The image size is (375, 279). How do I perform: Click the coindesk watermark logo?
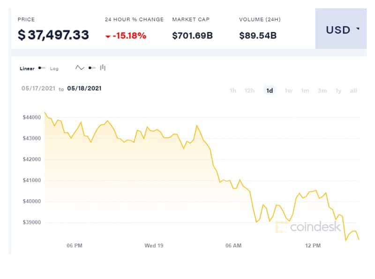tap(308, 226)
